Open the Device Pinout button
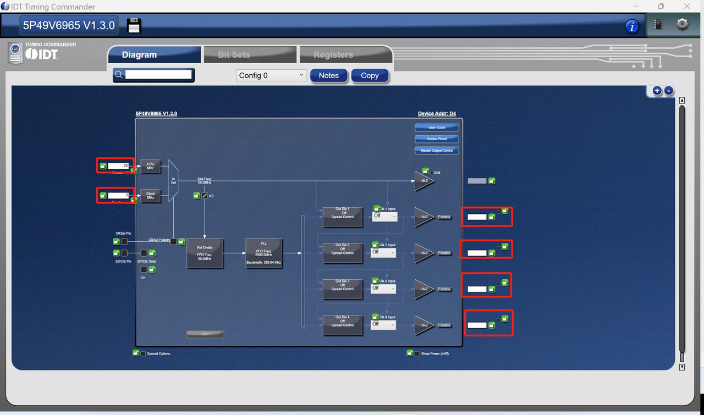 pos(437,139)
